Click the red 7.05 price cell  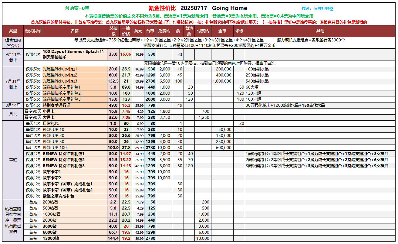(126, 117)
